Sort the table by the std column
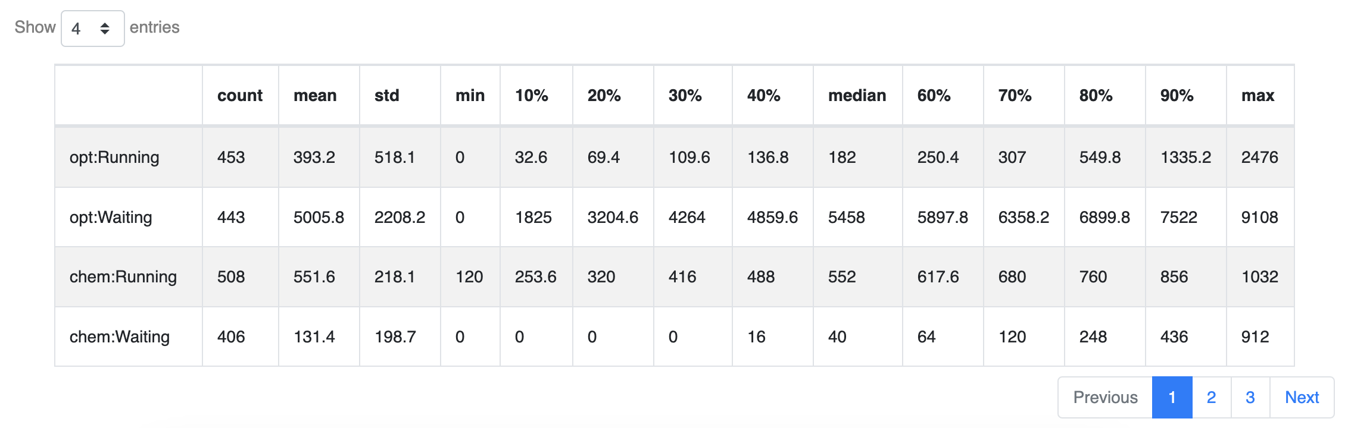1348x428 pixels. click(386, 95)
